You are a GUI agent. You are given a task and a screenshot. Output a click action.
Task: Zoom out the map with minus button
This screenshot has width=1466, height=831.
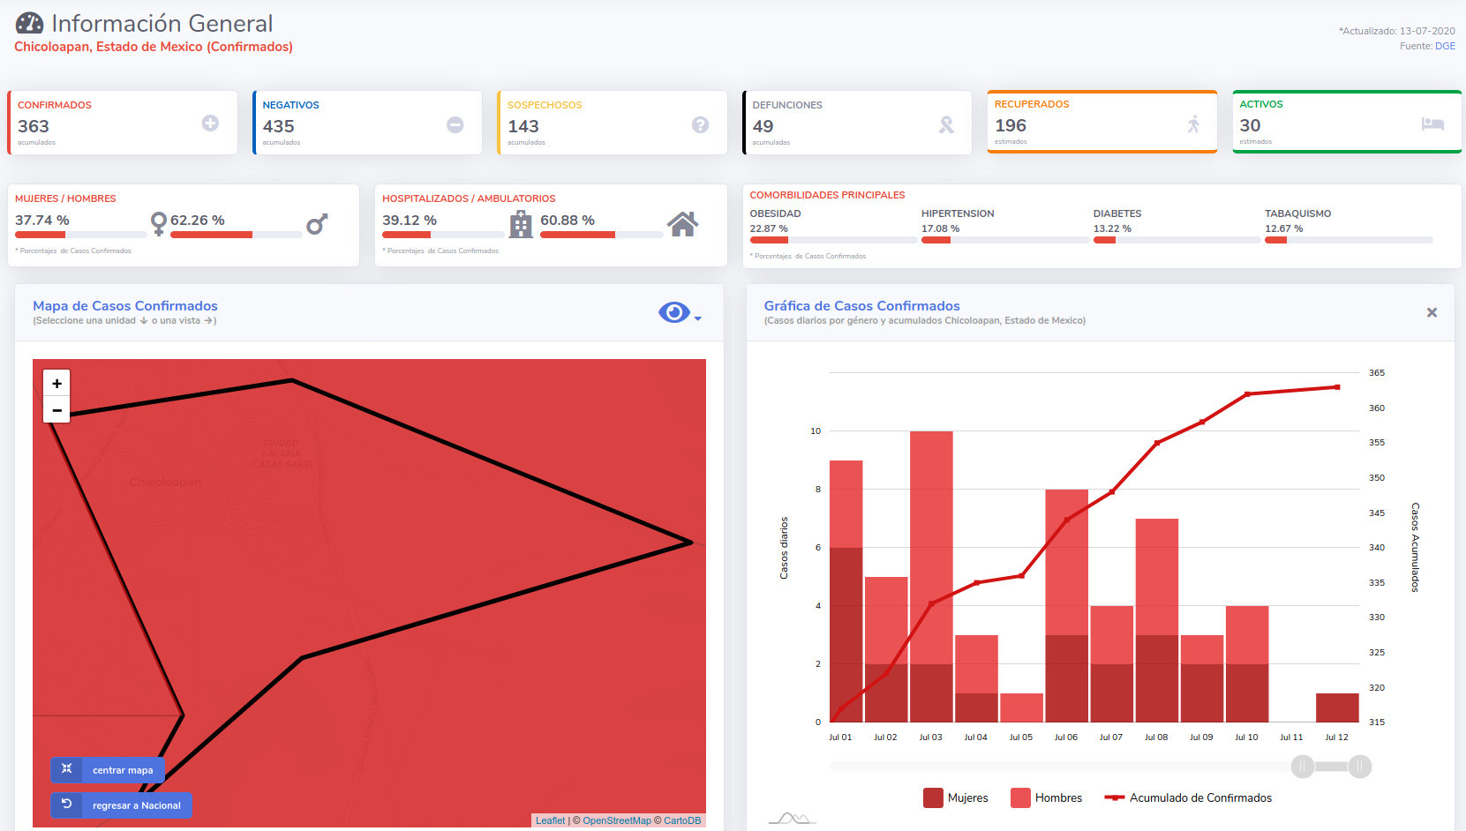[56, 409]
